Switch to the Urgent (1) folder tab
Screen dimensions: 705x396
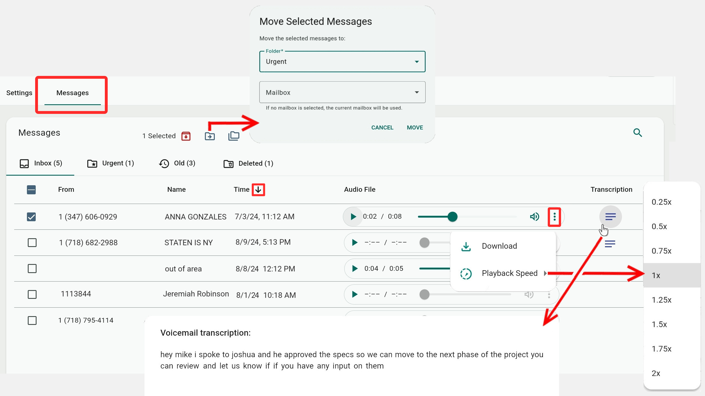(111, 163)
